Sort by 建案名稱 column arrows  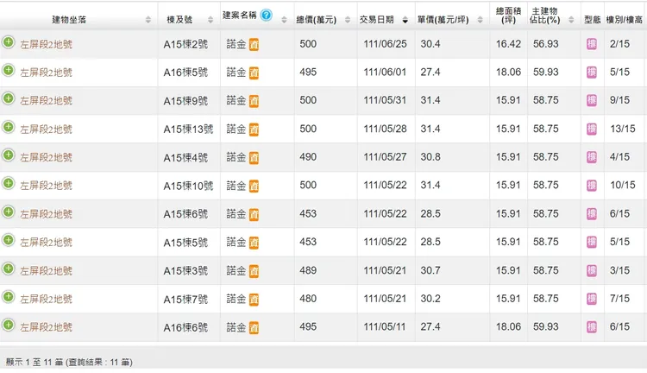[284, 20]
